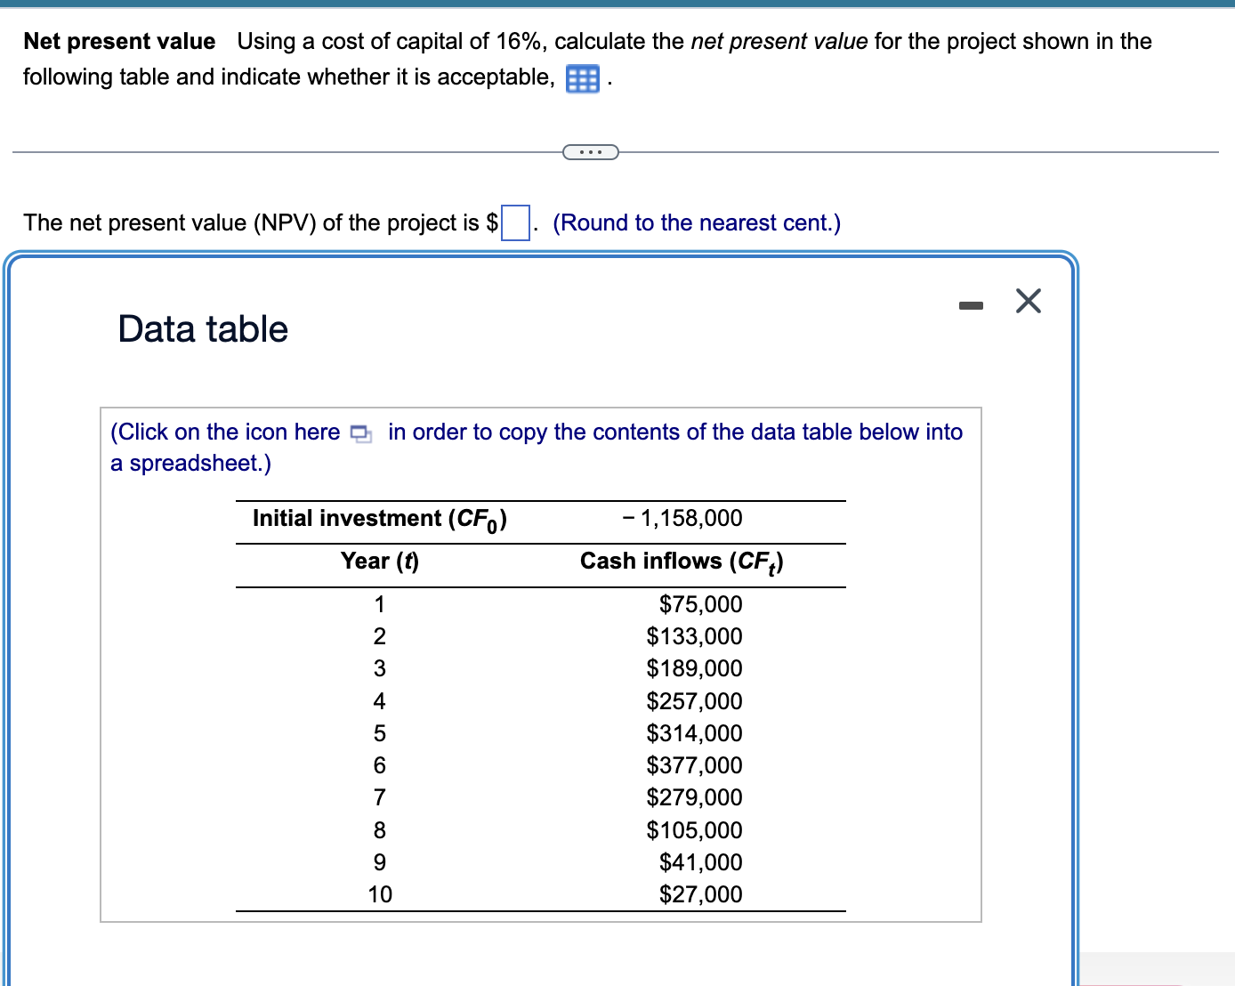Click the Net present value question title

119,40
